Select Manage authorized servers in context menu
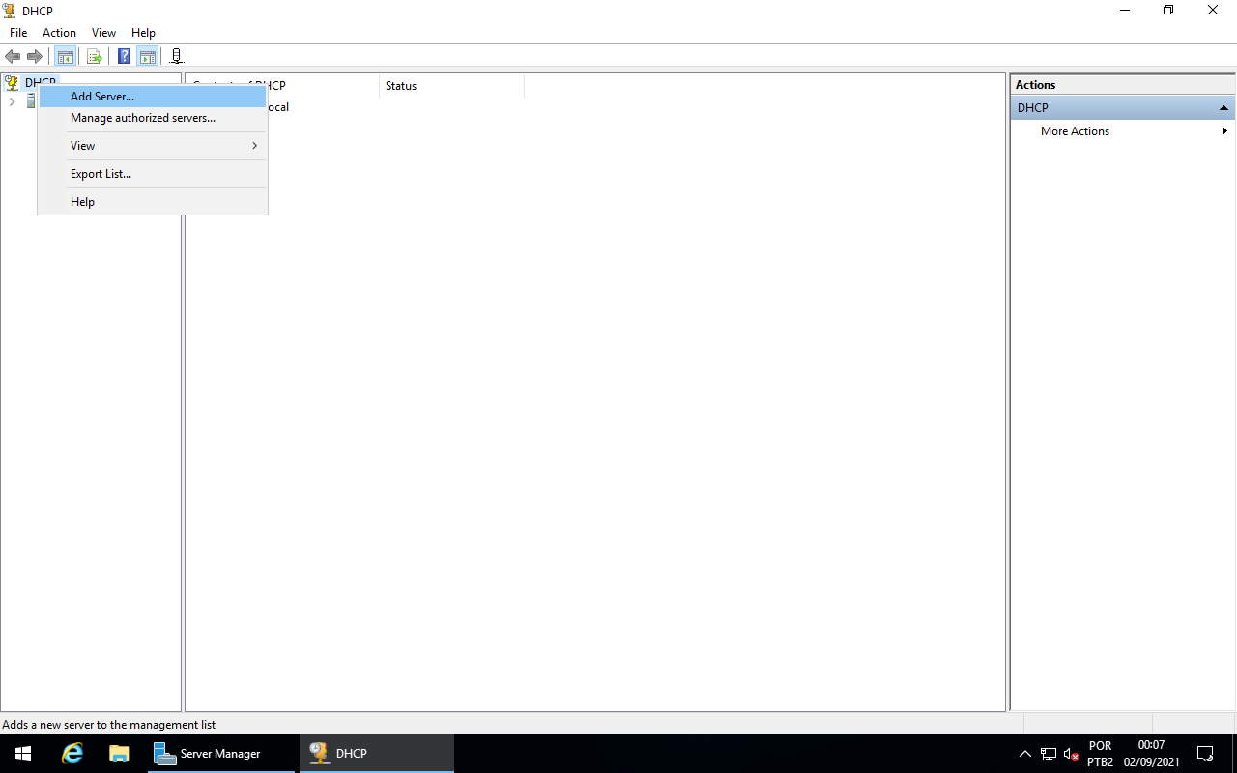The width and height of the screenshot is (1237, 773). click(x=141, y=117)
